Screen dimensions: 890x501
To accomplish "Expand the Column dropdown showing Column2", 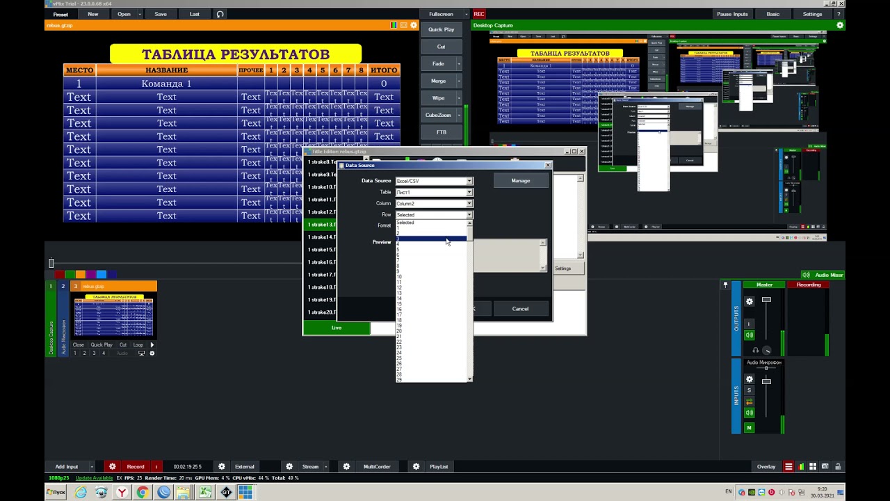I will [469, 204].
